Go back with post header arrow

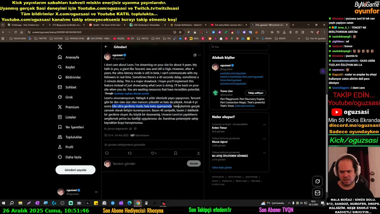[106, 47]
